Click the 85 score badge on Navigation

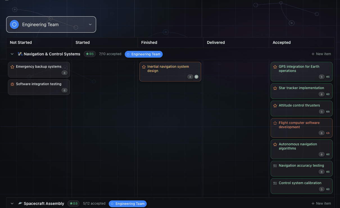click(90, 54)
